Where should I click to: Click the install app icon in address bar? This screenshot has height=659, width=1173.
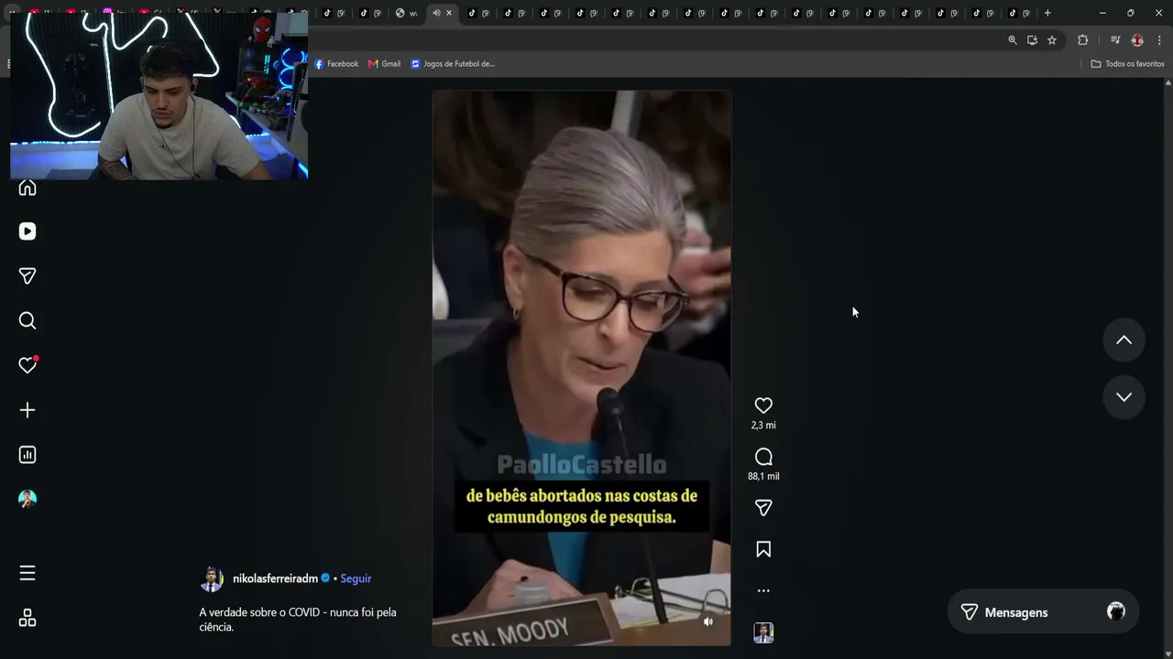point(1032,40)
